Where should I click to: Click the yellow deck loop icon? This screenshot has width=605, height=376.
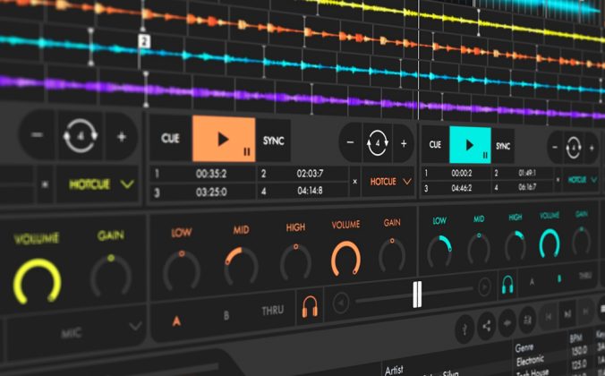pos(78,137)
